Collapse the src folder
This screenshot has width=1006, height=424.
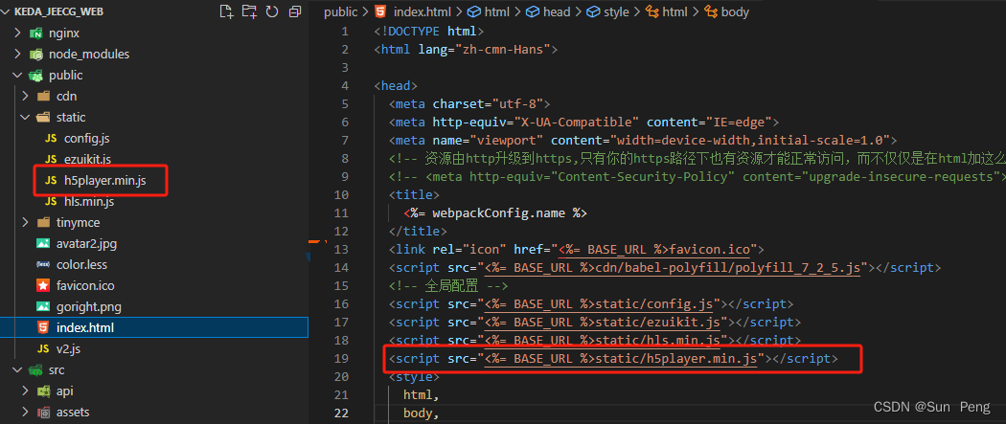[x=18, y=370]
